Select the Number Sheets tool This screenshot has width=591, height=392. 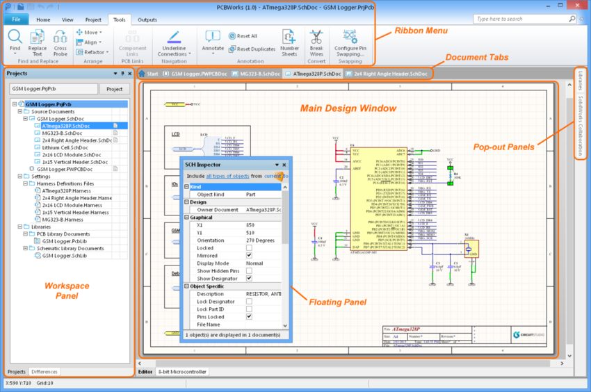(289, 43)
